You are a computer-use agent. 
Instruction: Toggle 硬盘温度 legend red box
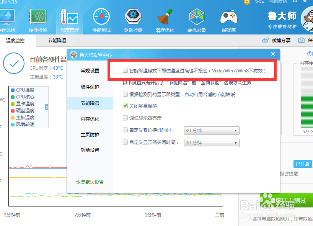click(13, 111)
